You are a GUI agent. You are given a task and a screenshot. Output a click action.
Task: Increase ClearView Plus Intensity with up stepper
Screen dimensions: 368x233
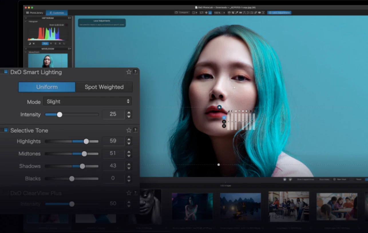click(129, 202)
